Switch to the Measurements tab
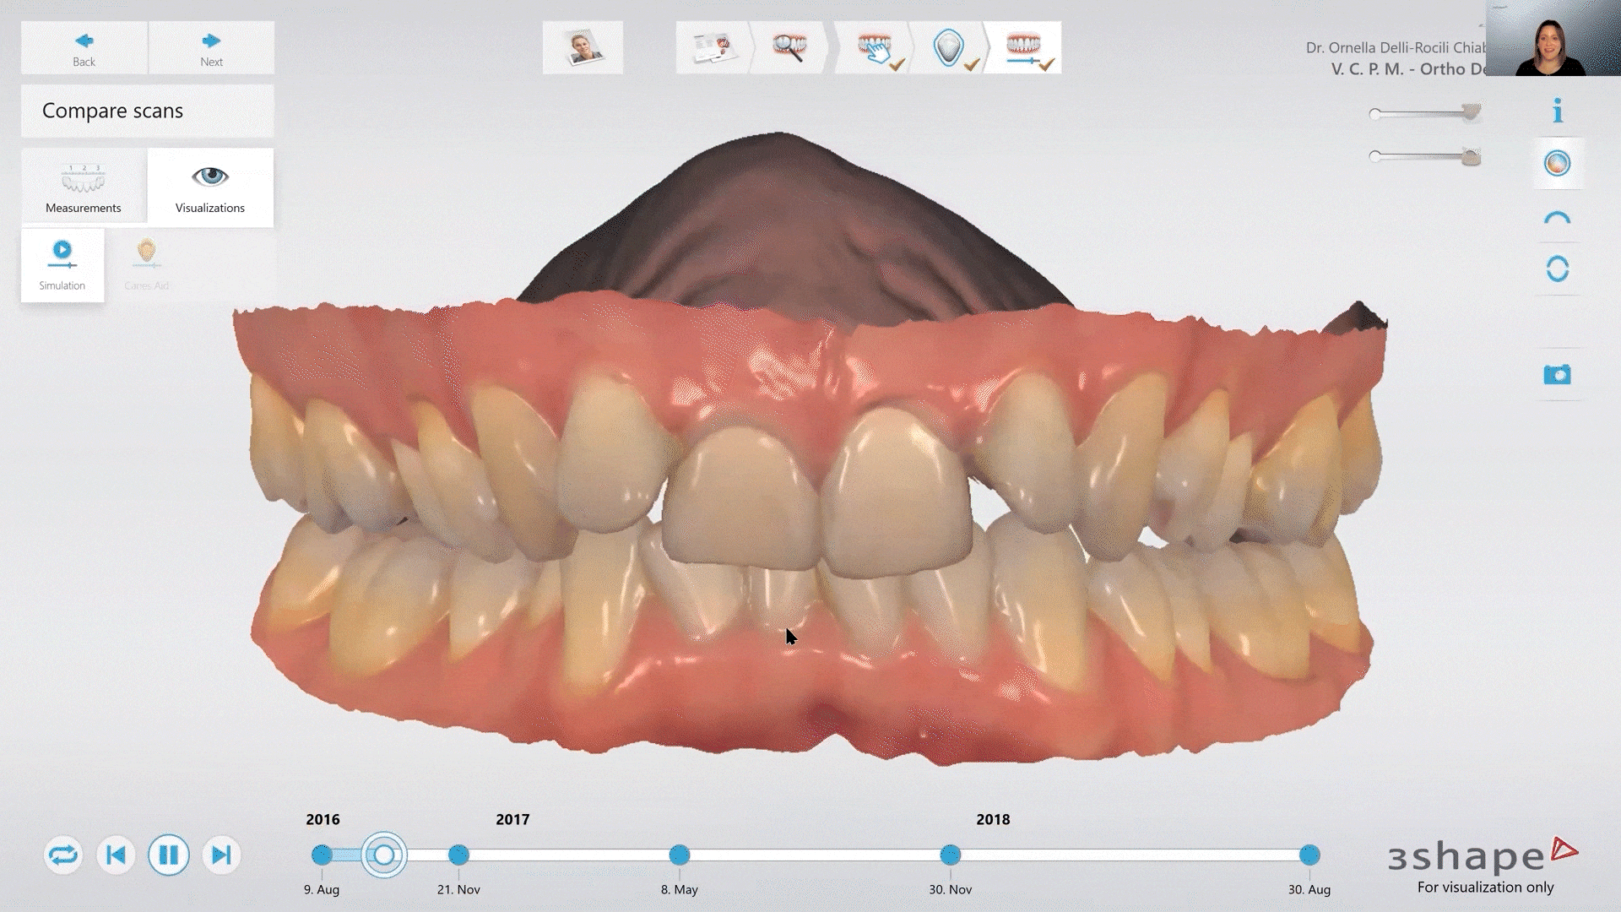This screenshot has width=1621, height=912. (84, 187)
